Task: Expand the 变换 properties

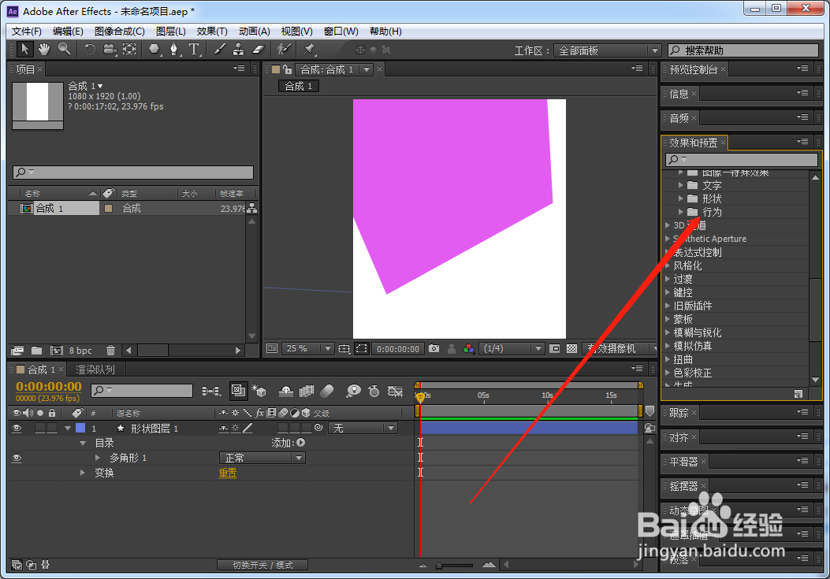Action: (83, 472)
